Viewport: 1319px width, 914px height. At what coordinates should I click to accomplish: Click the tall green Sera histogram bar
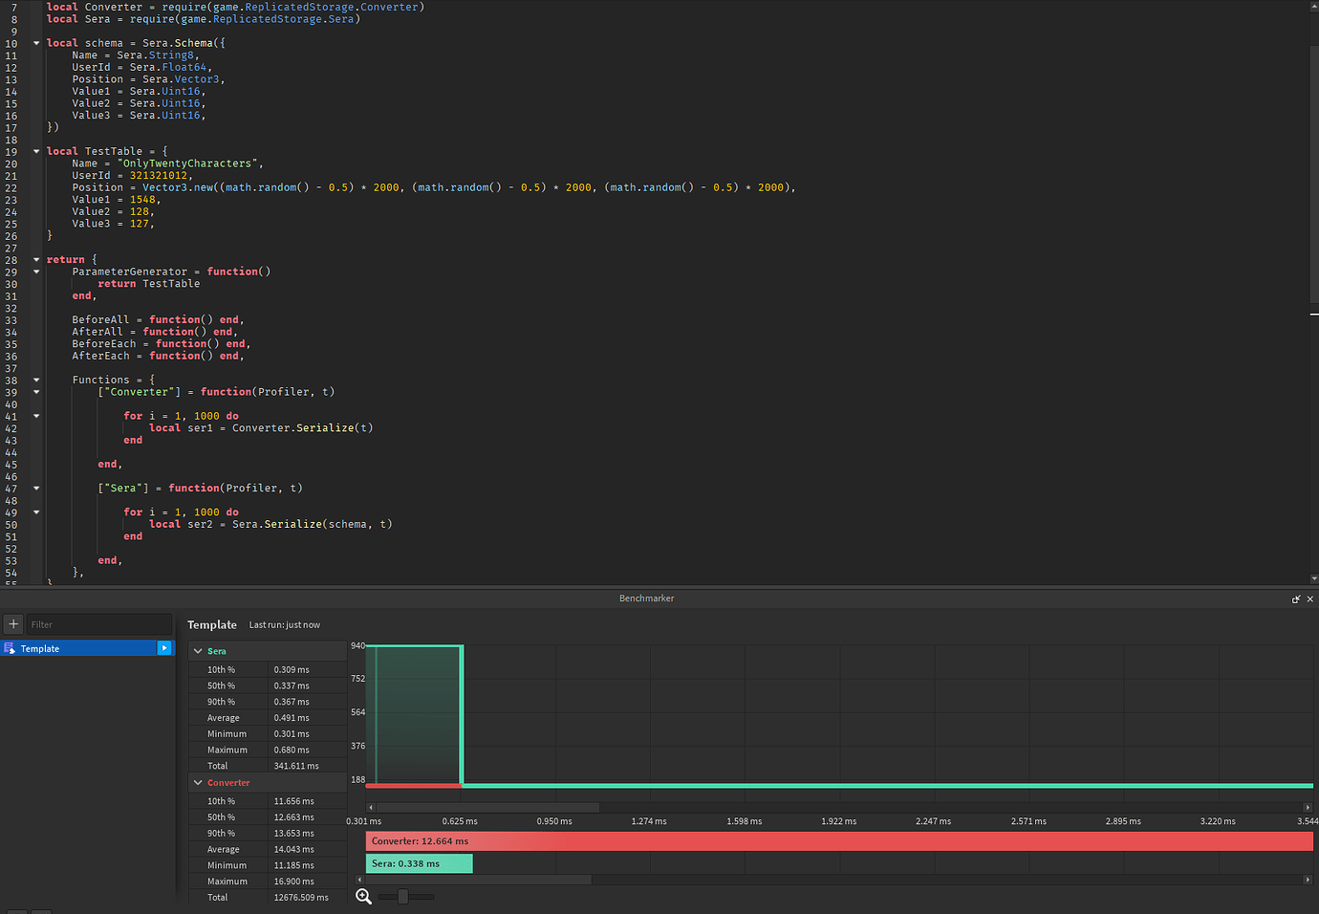coord(418,712)
